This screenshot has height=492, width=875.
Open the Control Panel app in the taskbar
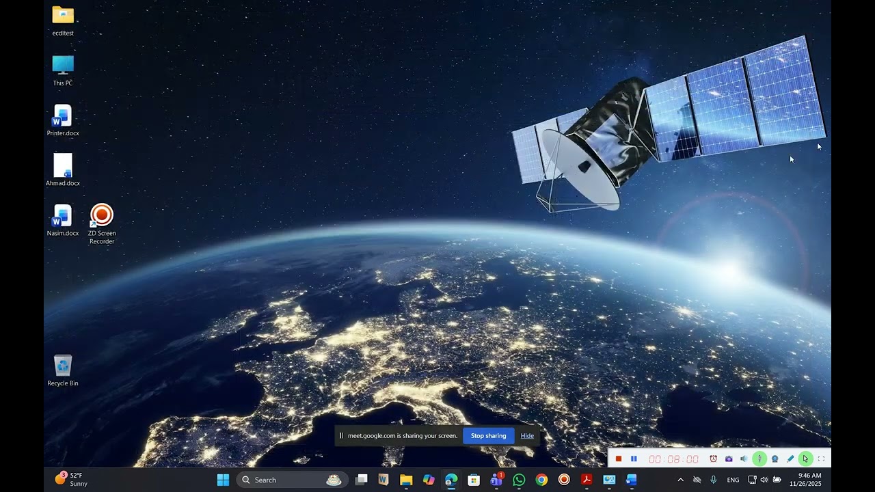(609, 480)
